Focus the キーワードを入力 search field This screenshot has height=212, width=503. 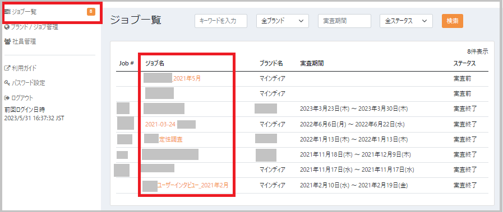pyautogui.click(x=221, y=21)
